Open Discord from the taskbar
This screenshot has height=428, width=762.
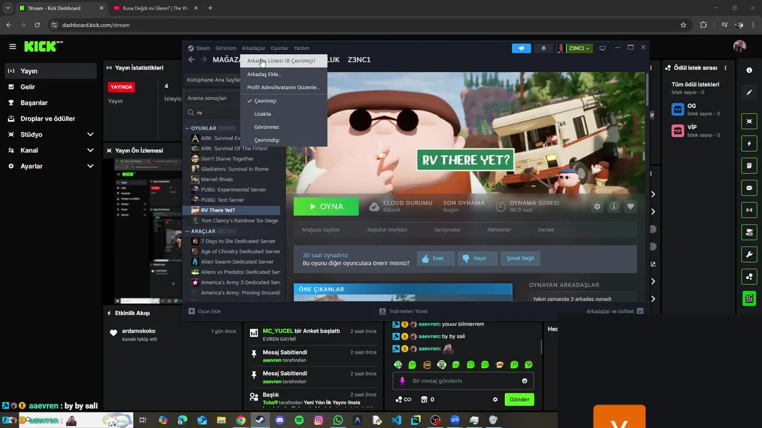pos(280,420)
